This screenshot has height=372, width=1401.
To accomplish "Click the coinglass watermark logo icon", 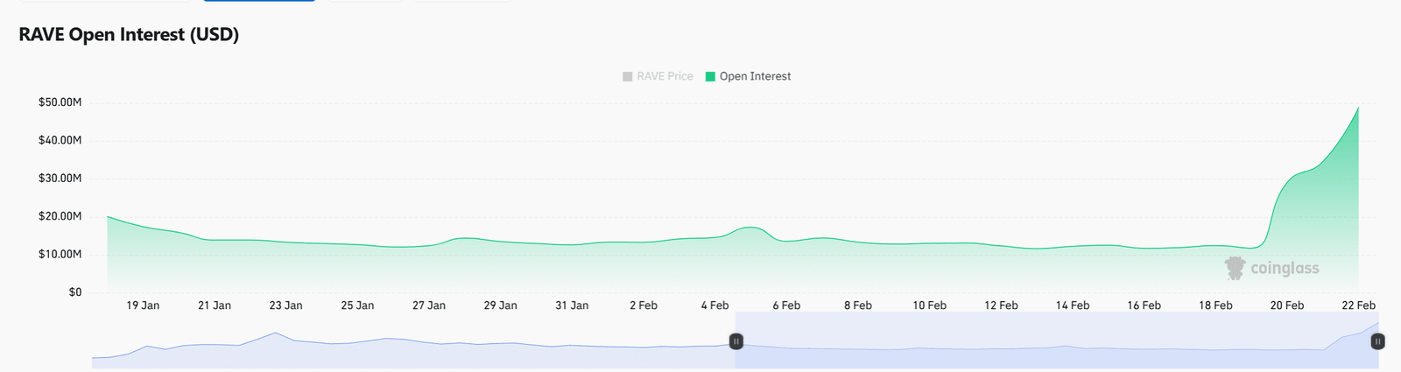I will coord(1235,268).
